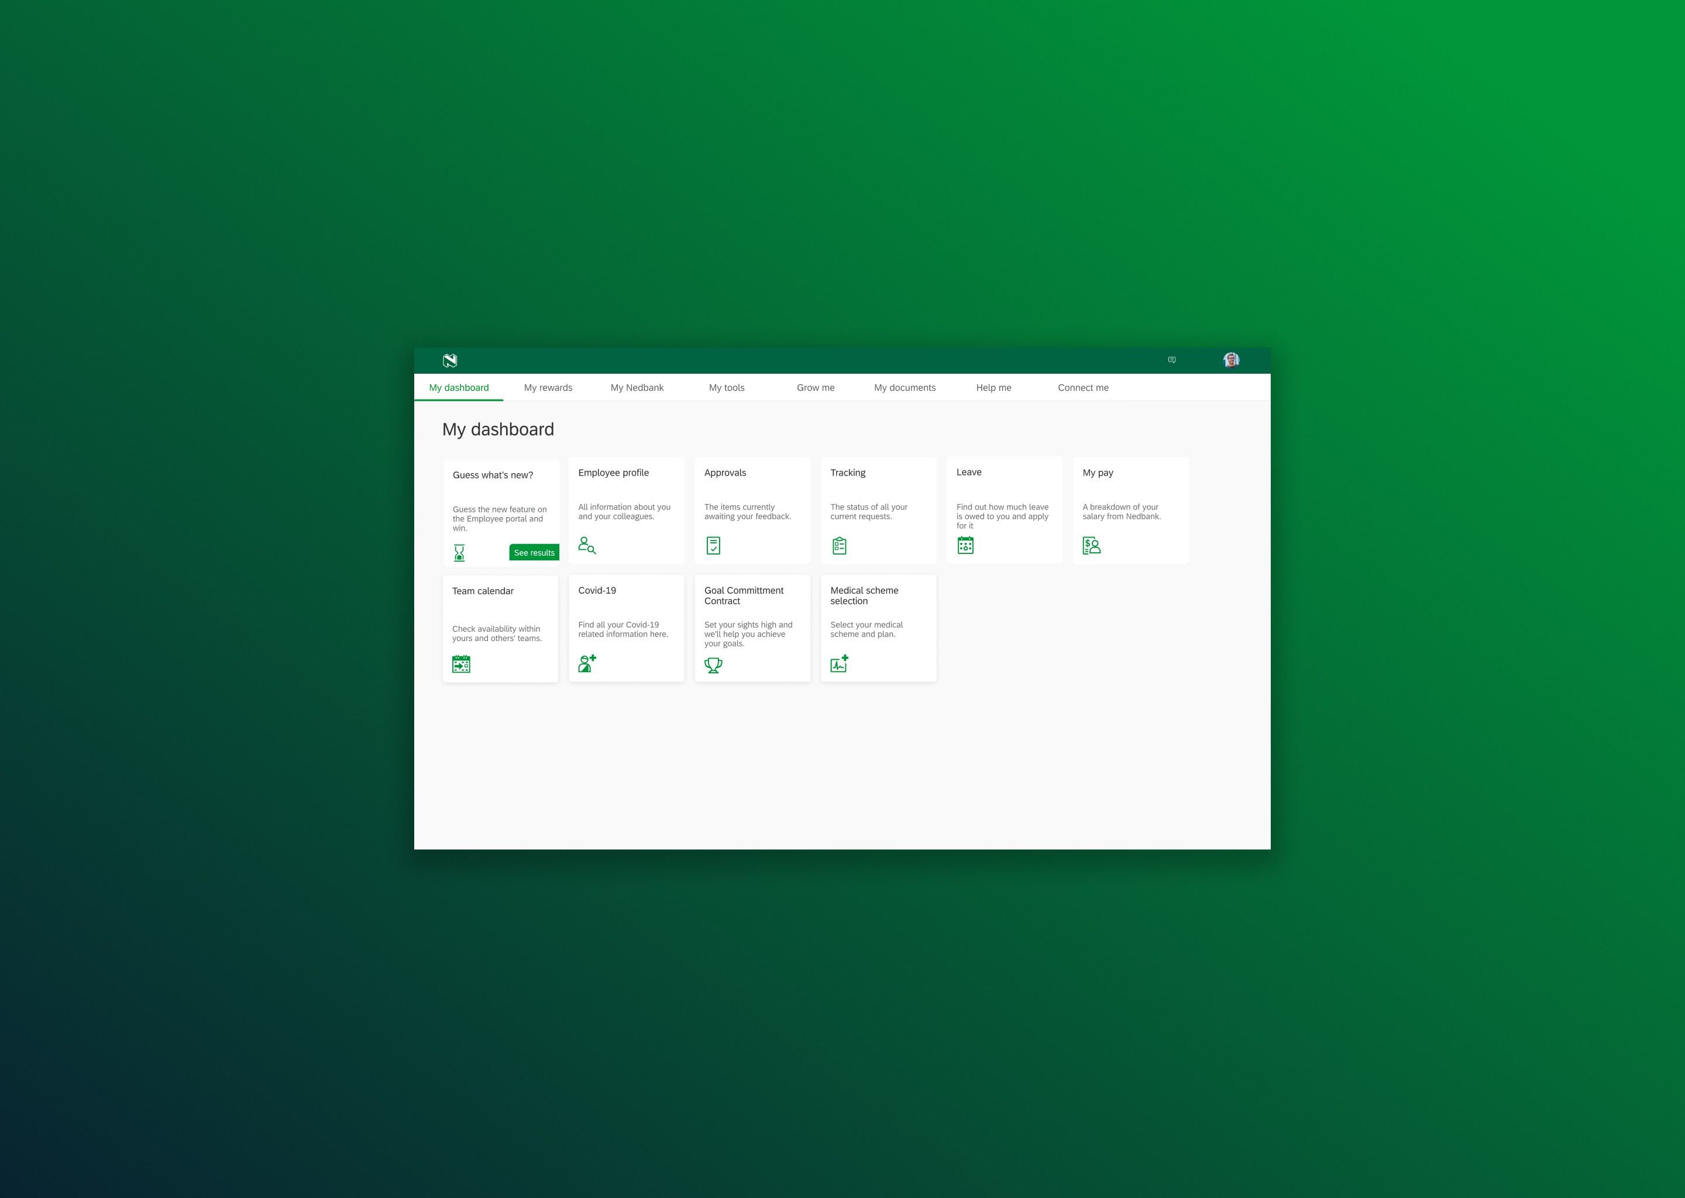This screenshot has width=1685, height=1198.
Task: Open the clipboard icon on the Tracking tile
Action: [x=839, y=545]
